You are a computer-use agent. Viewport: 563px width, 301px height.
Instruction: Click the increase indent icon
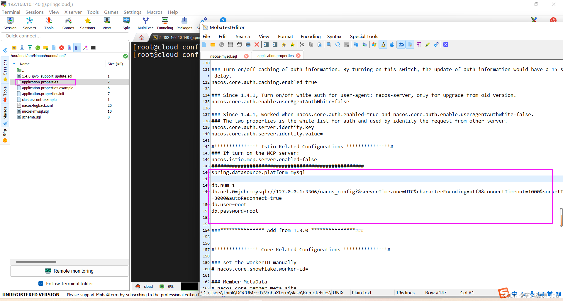275,45
